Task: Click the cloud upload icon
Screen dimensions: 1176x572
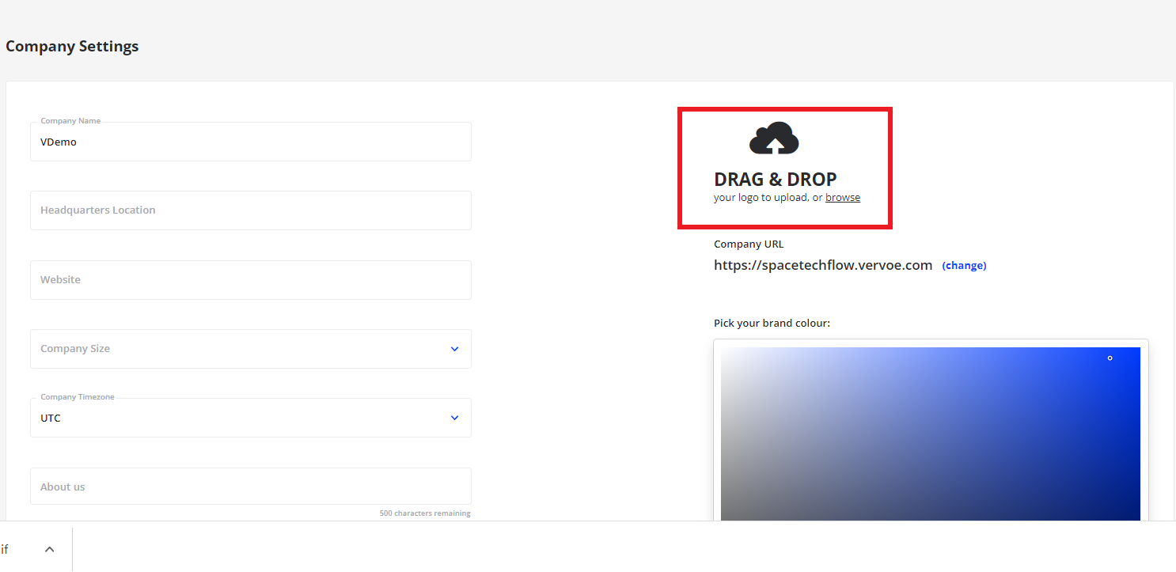Action: pos(774,138)
